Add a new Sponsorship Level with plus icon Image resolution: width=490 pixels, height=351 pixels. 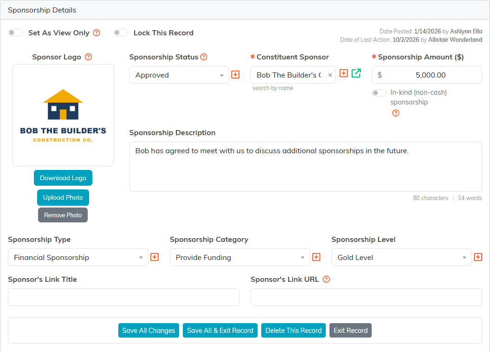478,257
